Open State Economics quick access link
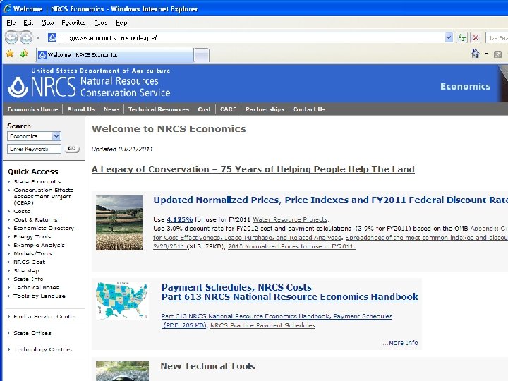This screenshot has height=381, width=508. (37, 182)
